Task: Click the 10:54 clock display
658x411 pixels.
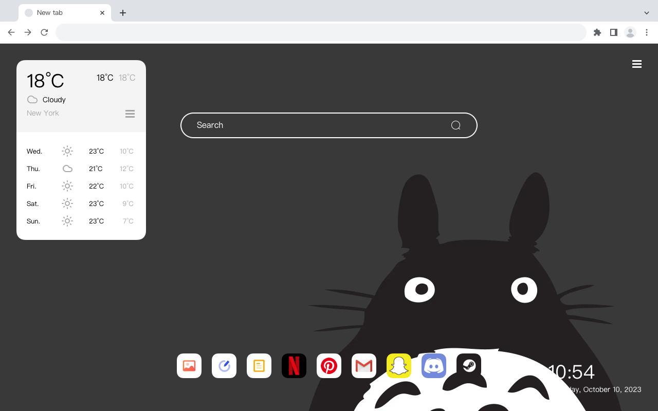Action: 571,372
